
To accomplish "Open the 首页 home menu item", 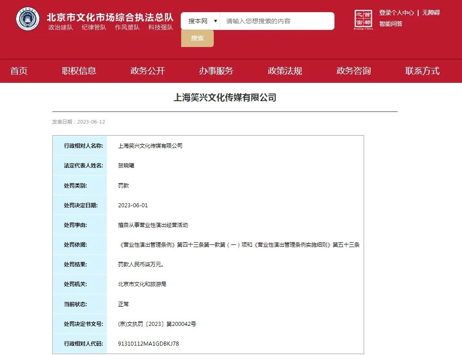I will click(18, 71).
